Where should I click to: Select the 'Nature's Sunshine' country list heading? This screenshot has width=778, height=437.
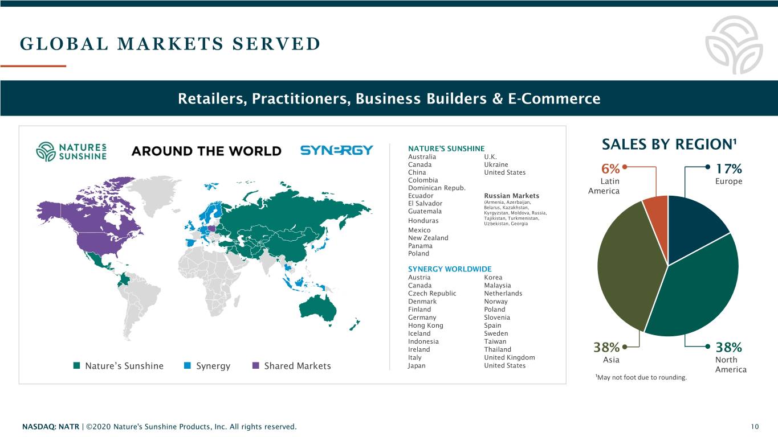(x=446, y=149)
